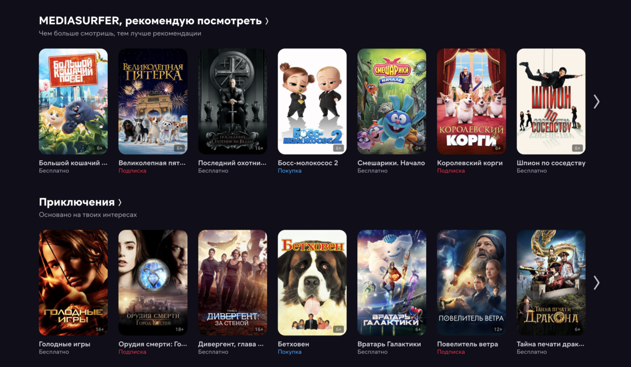Select the Смешарики. Начало poster
The image size is (631, 367).
392,101
